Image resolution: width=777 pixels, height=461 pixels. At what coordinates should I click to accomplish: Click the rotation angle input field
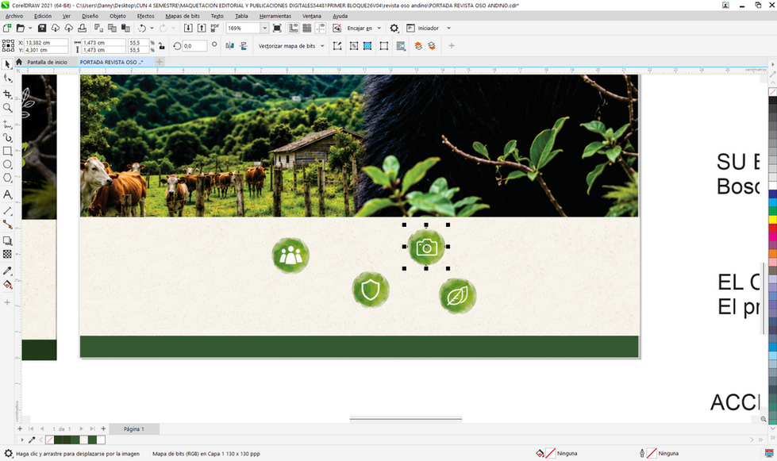(194, 46)
